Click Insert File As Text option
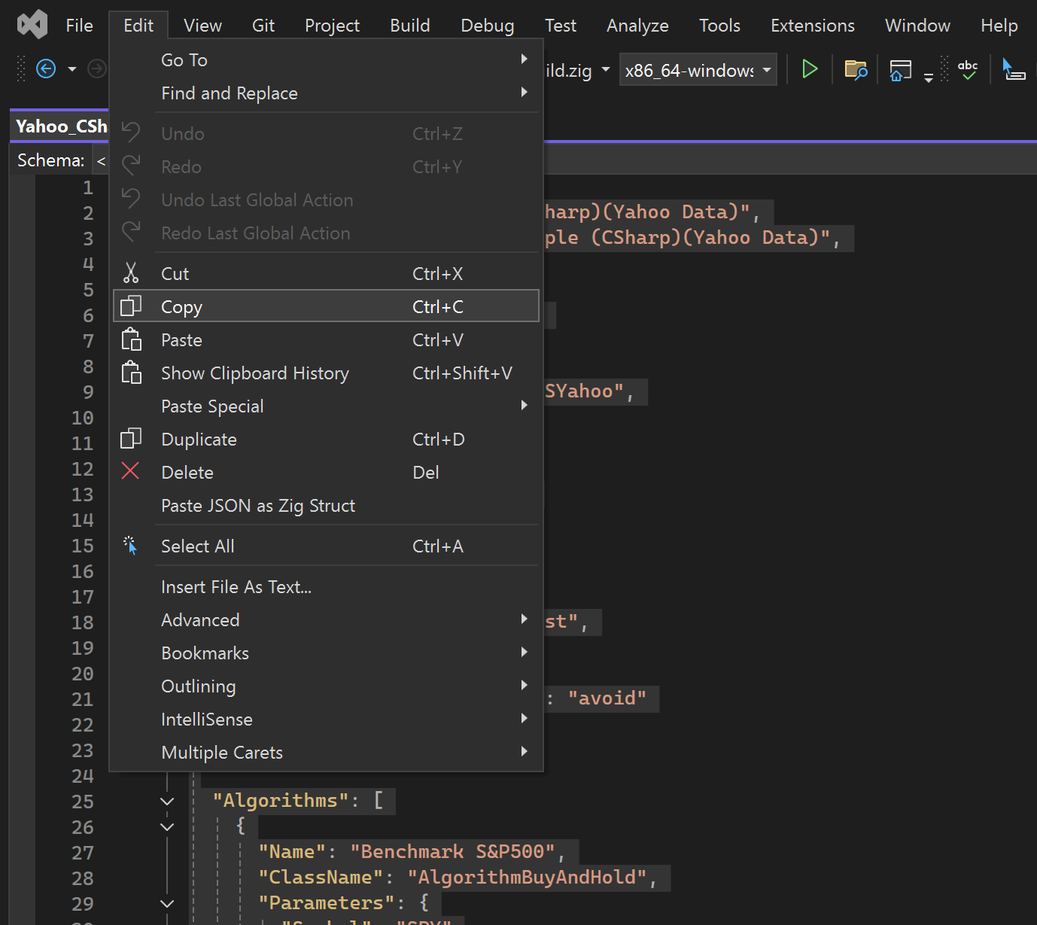The width and height of the screenshot is (1037, 925). click(236, 587)
